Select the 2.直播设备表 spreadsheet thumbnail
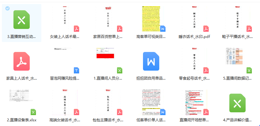 (21, 96)
